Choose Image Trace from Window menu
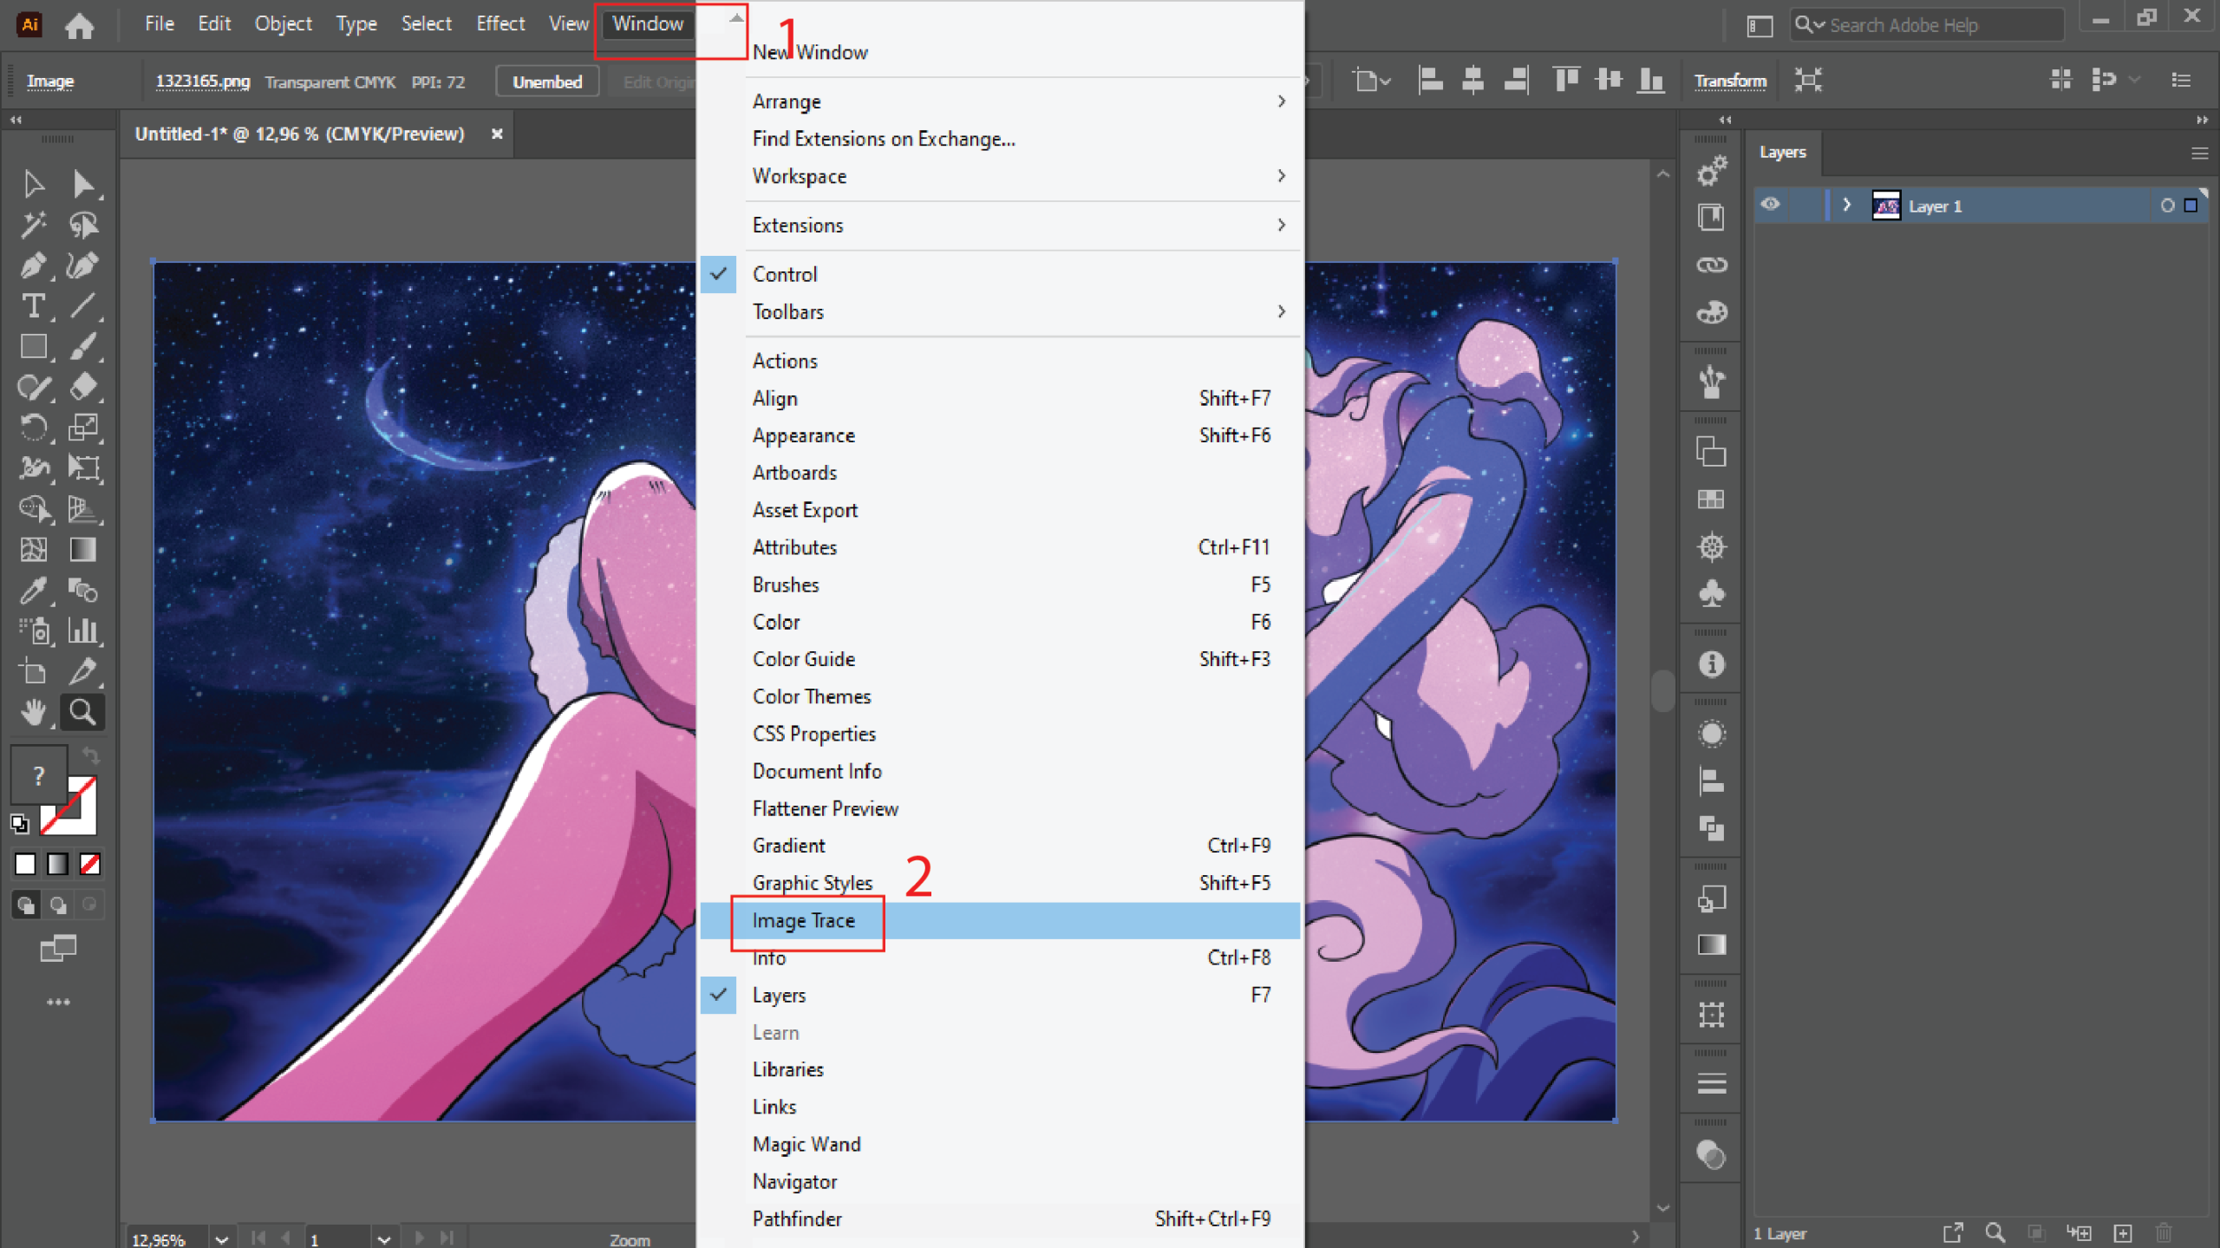Viewport: 2220px width, 1248px height. [x=803, y=920]
